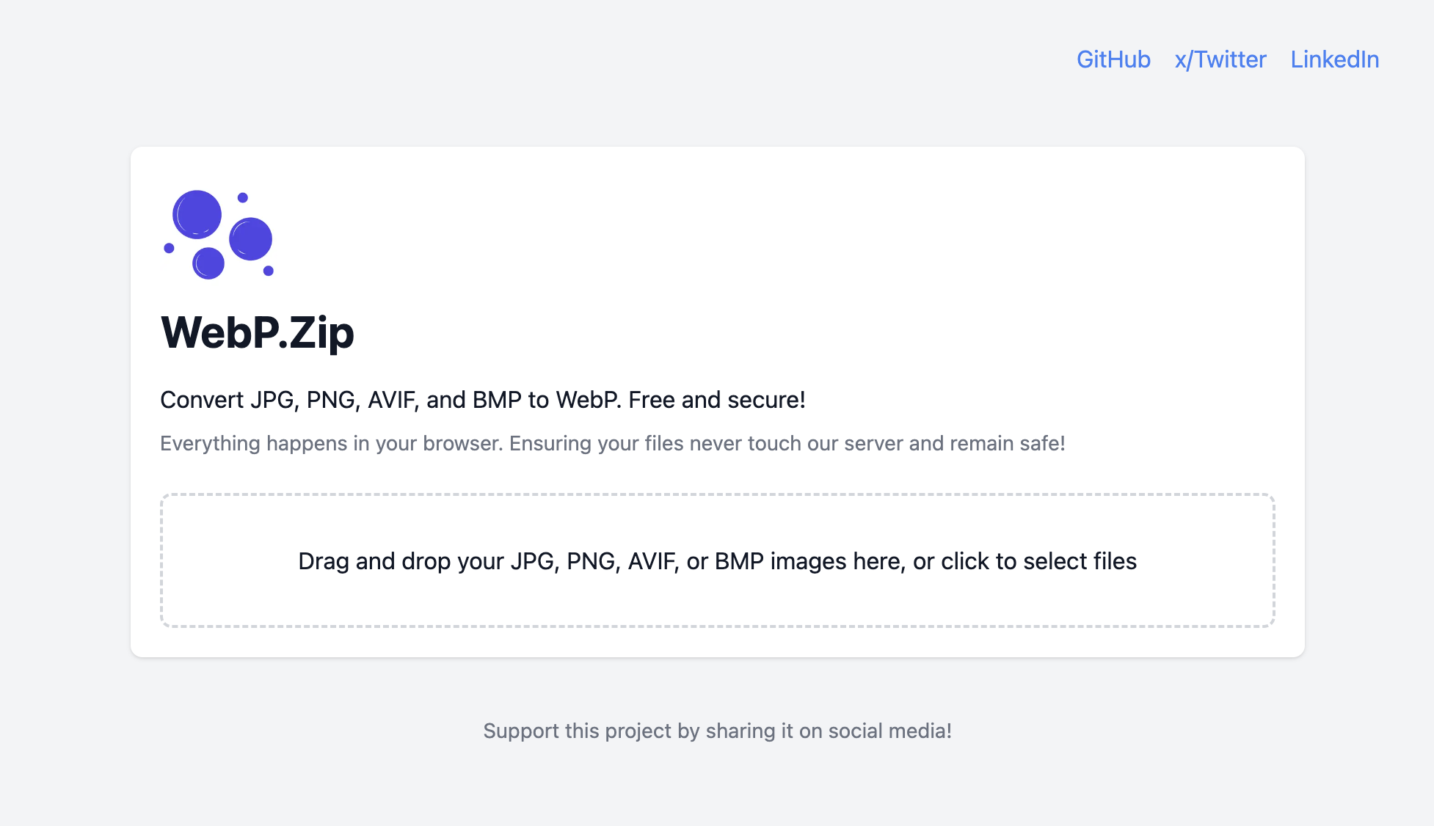Select files via the upload dropzone
This screenshot has height=826, width=1434.
coord(717,561)
